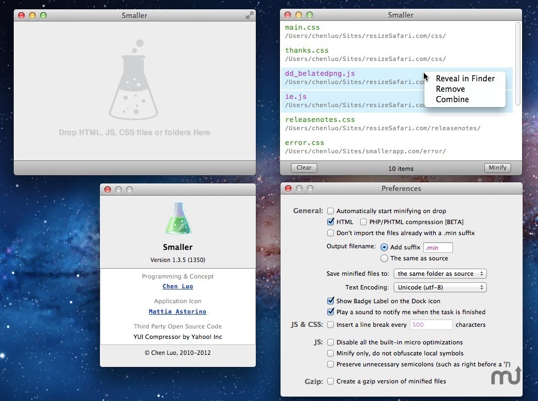Uncheck the HTML checkbox

[330, 222]
